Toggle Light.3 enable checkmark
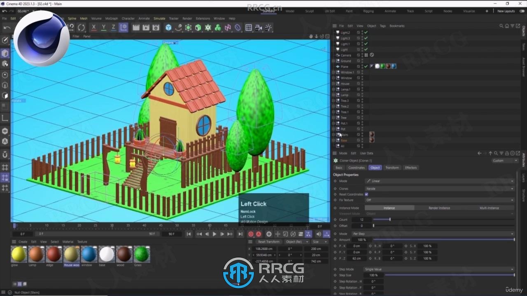Screen dimensions: 527x296 coord(366,38)
